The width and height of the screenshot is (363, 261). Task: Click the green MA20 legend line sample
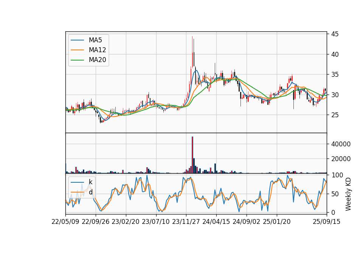77,60
